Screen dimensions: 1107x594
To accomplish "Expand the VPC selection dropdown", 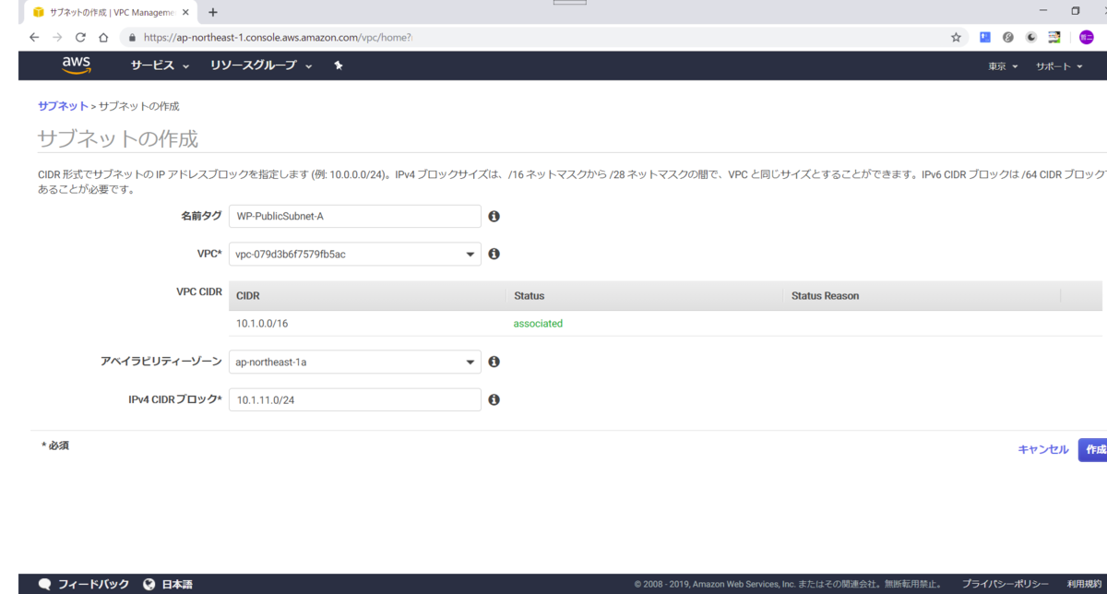I will (x=354, y=254).
